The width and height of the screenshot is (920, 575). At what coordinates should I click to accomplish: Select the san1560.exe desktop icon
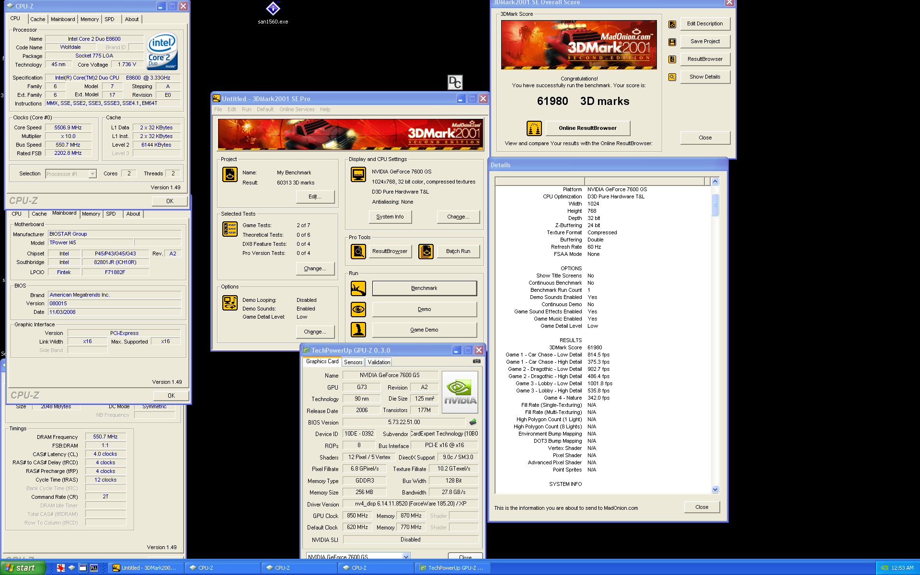[x=273, y=12]
